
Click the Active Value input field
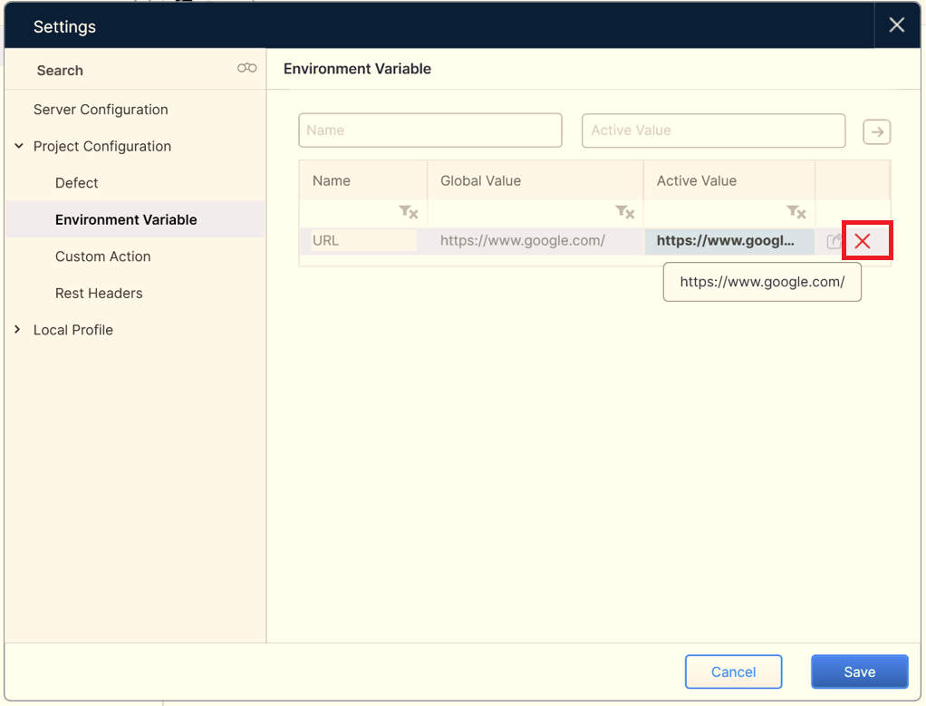(713, 131)
